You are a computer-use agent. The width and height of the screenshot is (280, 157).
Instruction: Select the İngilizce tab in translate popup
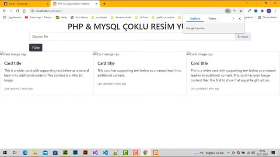point(195,18)
